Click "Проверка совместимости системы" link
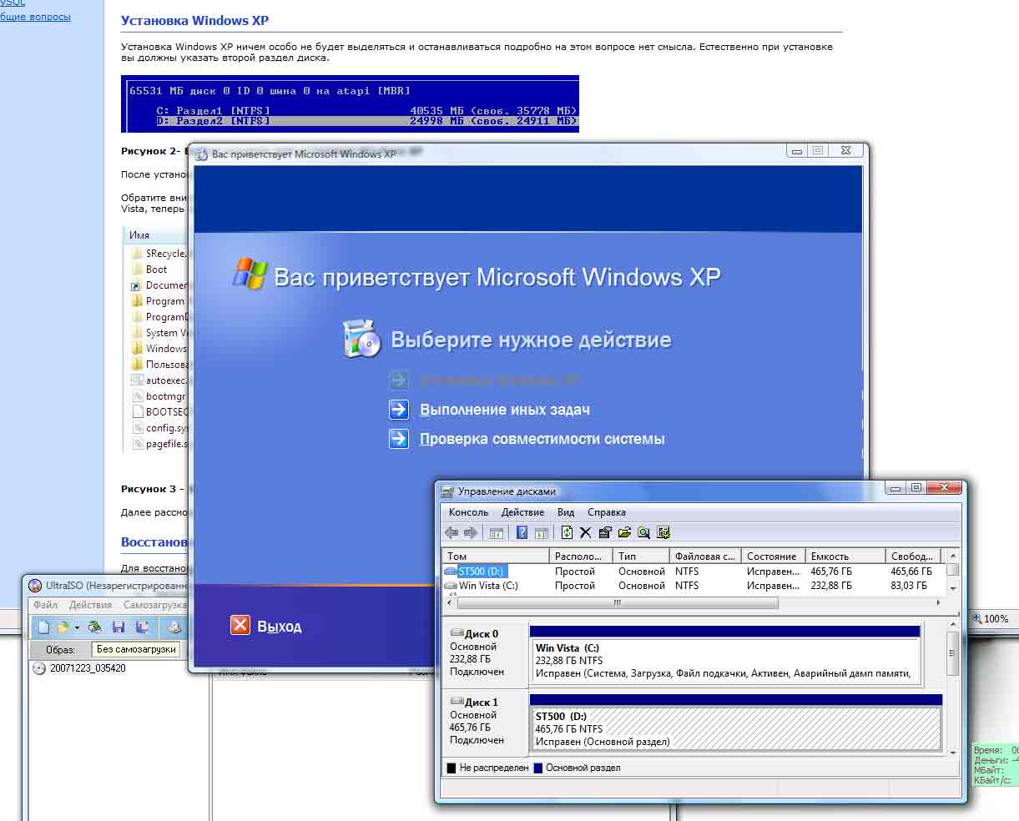Screen dimensions: 1019x821 click(542, 438)
